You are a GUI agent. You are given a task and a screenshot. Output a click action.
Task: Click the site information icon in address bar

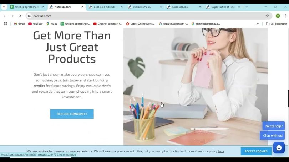29,16
